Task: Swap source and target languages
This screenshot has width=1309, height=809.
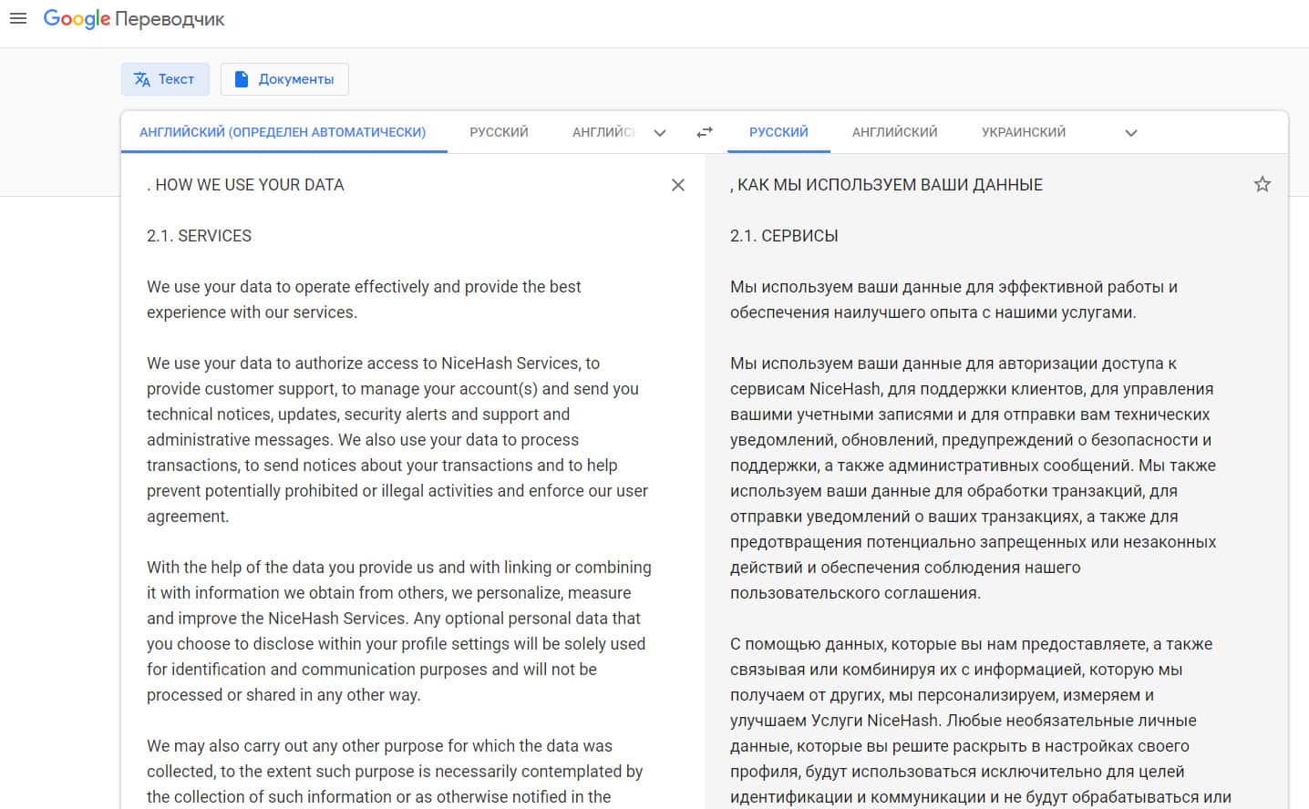Action: pyautogui.click(x=705, y=132)
